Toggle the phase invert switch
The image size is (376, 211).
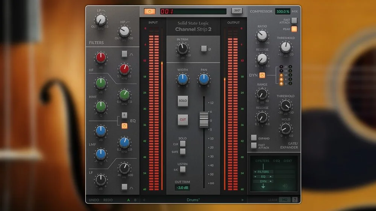[x=203, y=48]
